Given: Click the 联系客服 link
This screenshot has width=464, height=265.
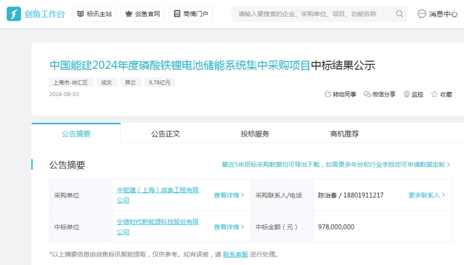Looking at the screenshot, I should pyautogui.click(x=235, y=254).
